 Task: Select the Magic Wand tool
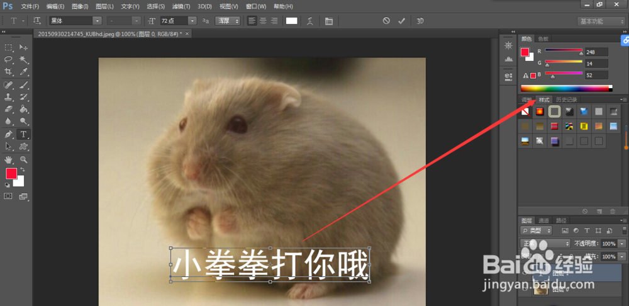click(24, 59)
